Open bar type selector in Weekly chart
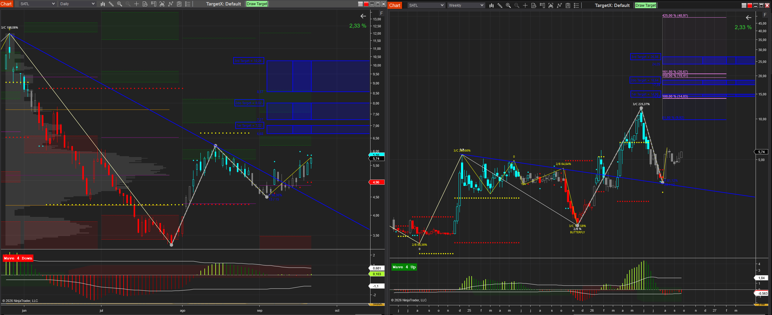 point(491,5)
